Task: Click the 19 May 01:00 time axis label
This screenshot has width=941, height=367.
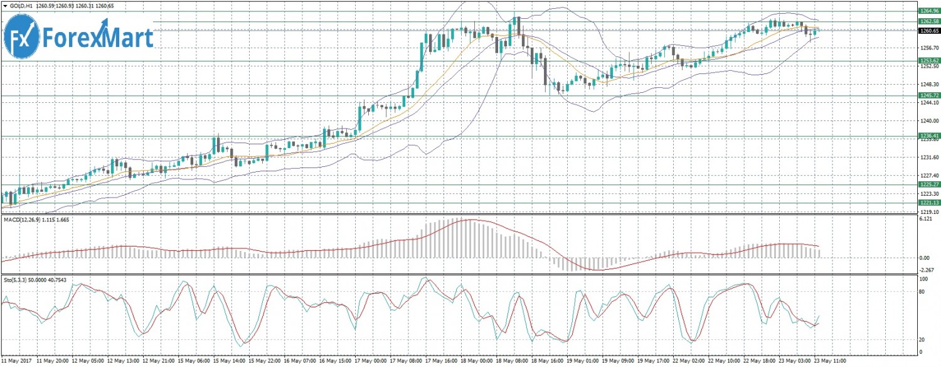Action: 582,362
